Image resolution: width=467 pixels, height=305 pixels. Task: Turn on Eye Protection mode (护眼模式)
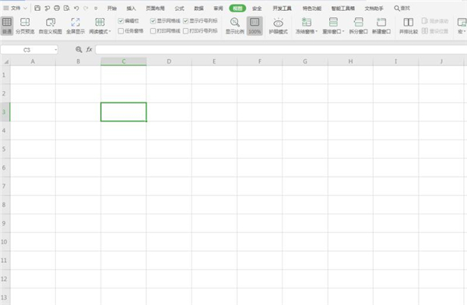pos(278,26)
